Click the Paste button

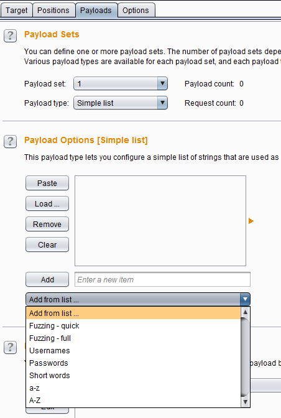click(x=47, y=183)
